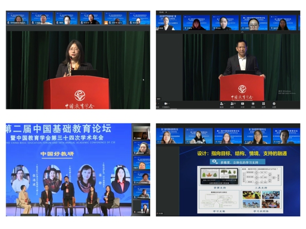
Task: Click the invite person icon in toolbar
Action: pyautogui.click(x=221, y=104)
